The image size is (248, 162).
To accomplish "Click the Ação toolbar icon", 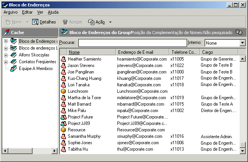I will (91, 22).
